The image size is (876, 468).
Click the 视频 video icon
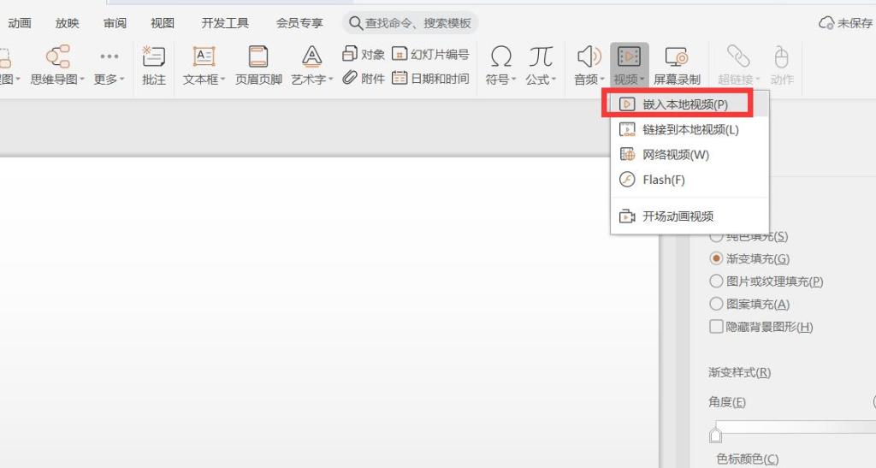tap(629, 57)
